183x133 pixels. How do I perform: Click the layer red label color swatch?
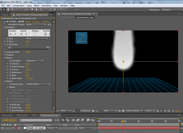[16, 128]
